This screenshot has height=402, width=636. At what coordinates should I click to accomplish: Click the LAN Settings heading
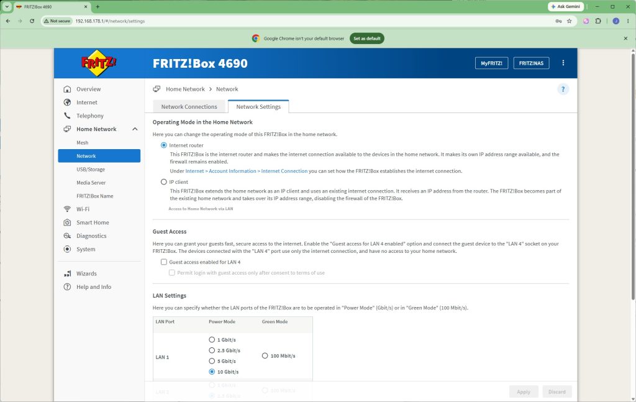[169, 296]
